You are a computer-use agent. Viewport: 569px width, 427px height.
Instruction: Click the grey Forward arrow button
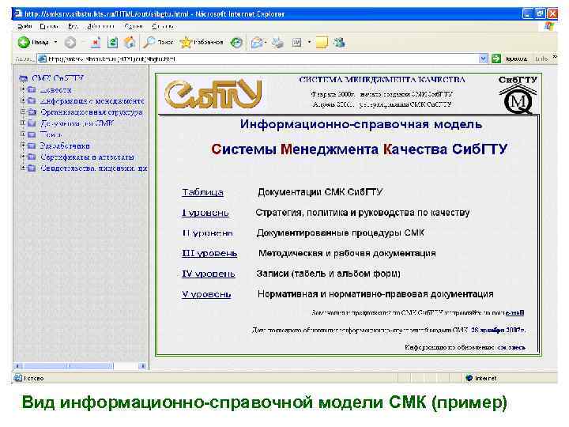click(70, 43)
